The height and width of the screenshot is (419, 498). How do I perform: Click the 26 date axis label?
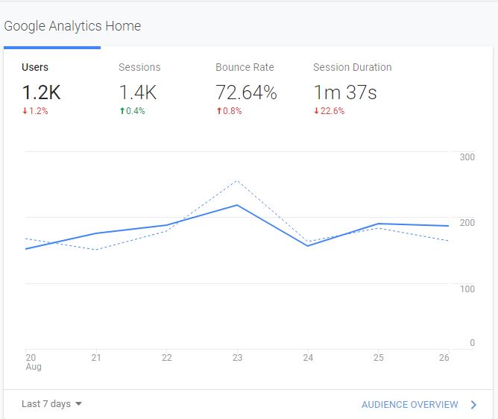(x=444, y=358)
